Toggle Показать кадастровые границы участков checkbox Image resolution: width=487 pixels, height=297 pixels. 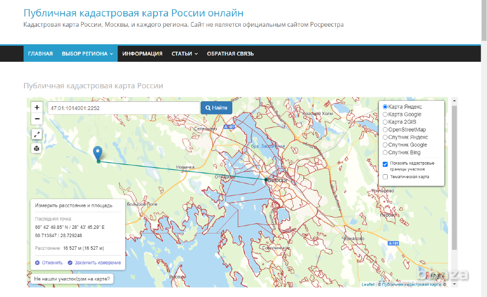pyautogui.click(x=385, y=164)
